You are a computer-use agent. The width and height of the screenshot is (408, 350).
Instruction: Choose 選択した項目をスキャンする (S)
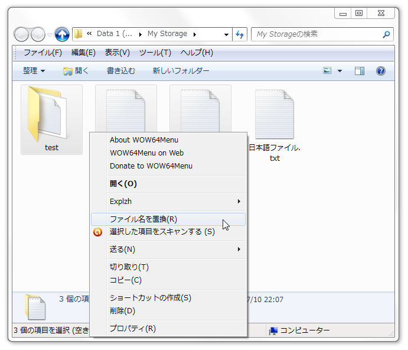click(x=169, y=232)
